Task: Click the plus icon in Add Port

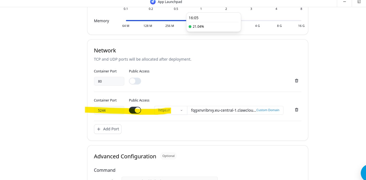Action: coord(99,129)
